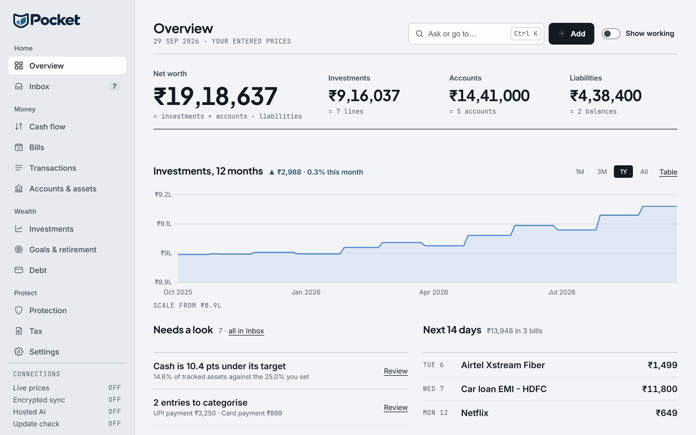Click the Pocket shield logo icon
Screen dimensions: 696x435
point(21,21)
